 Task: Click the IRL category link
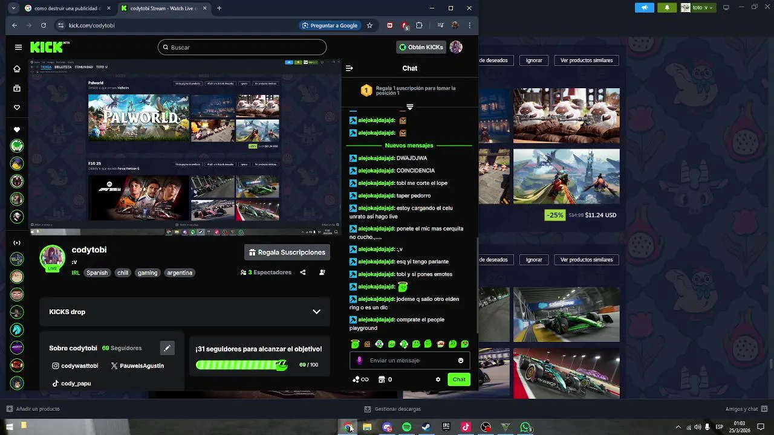(x=76, y=273)
